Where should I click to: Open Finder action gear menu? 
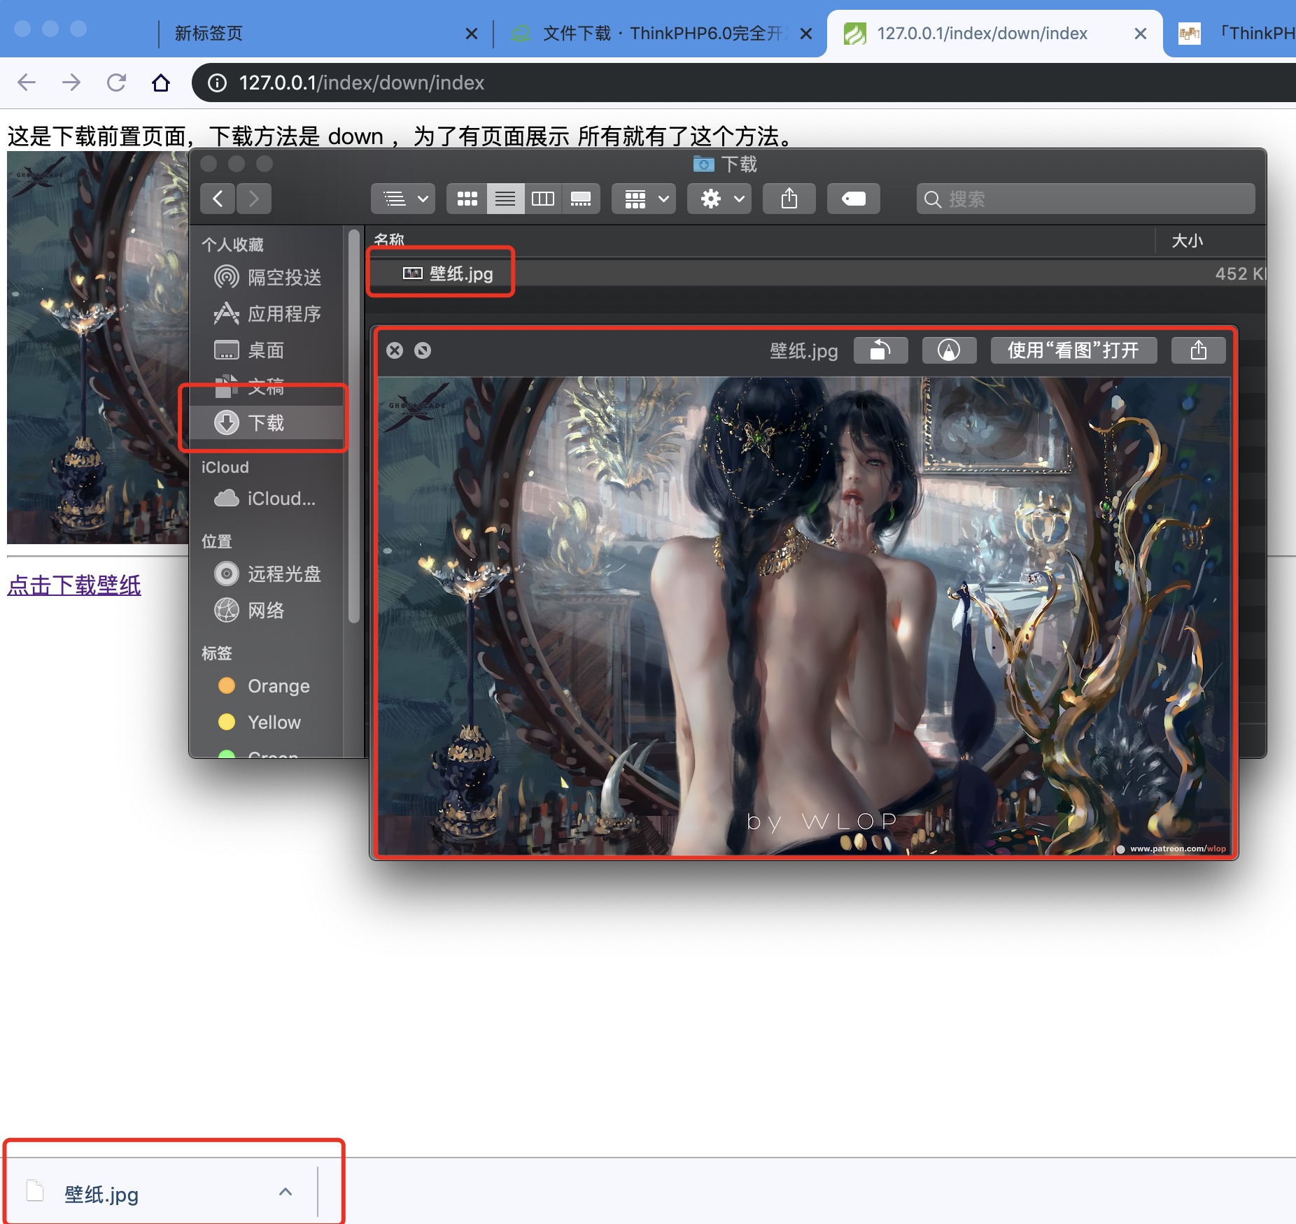click(x=719, y=199)
